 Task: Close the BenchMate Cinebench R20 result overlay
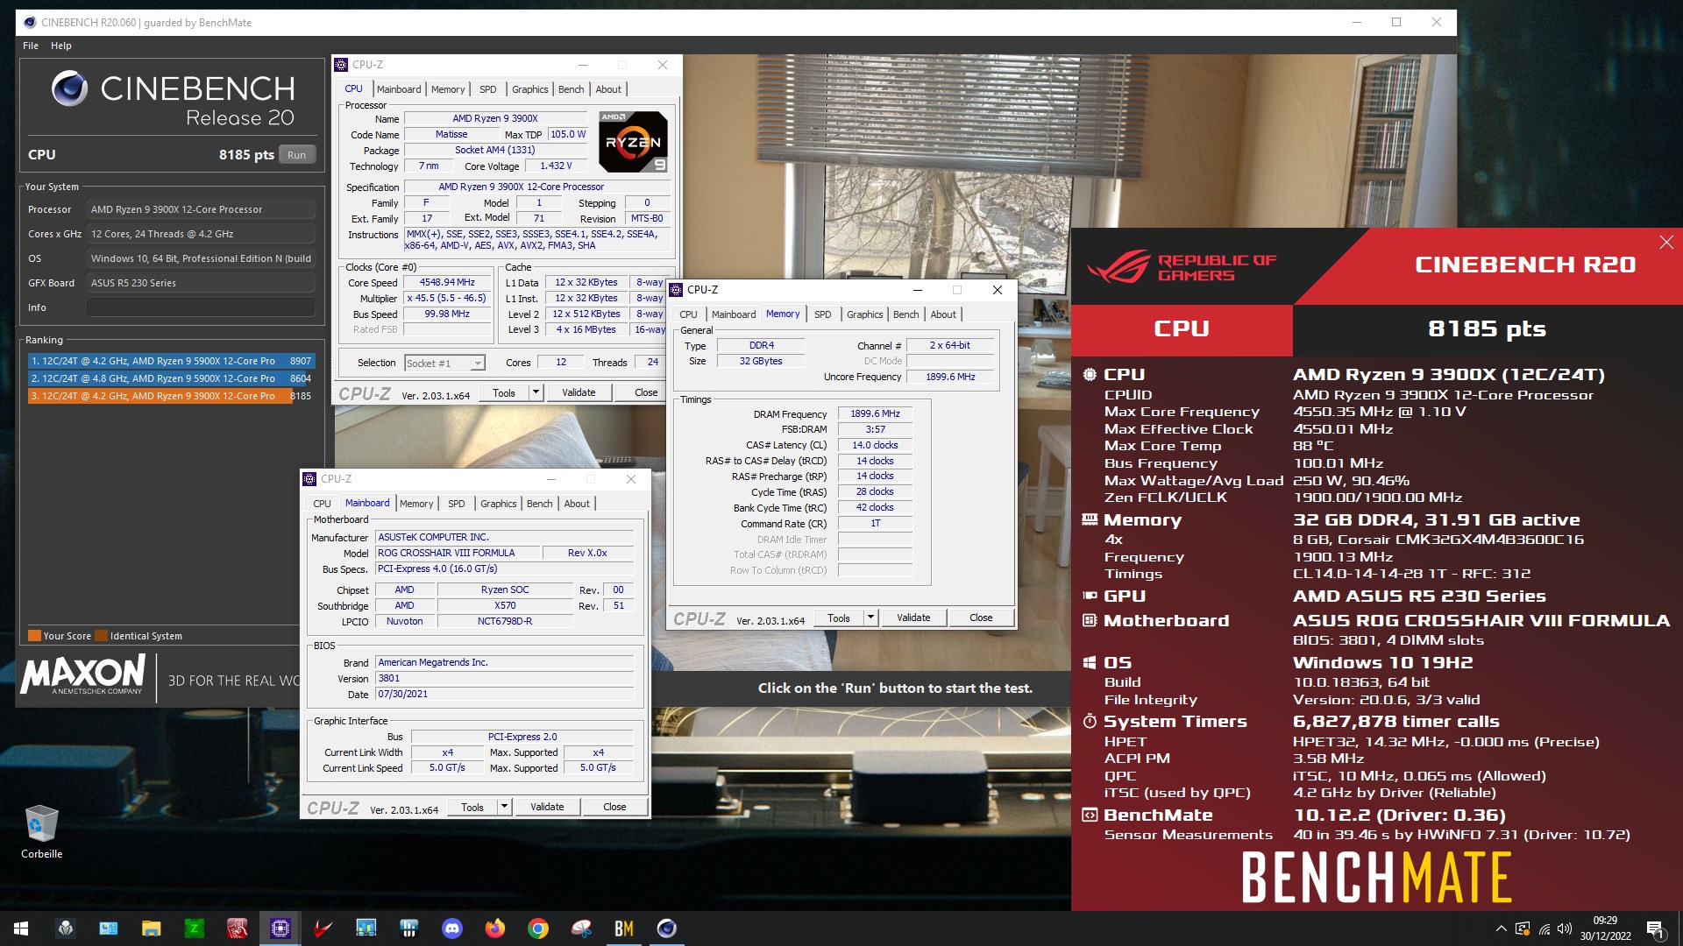pos(1666,243)
